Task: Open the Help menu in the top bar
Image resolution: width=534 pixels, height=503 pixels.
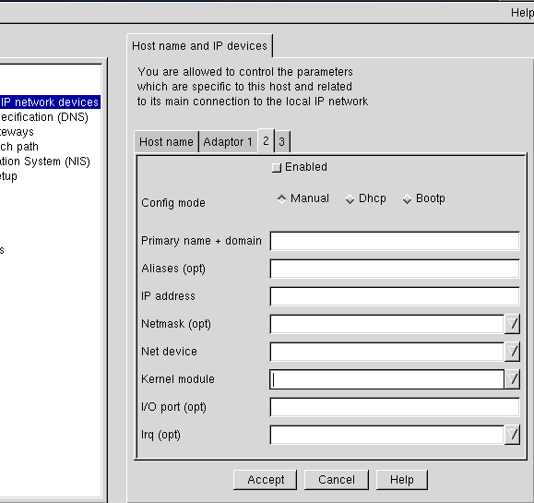Action: coord(522,13)
